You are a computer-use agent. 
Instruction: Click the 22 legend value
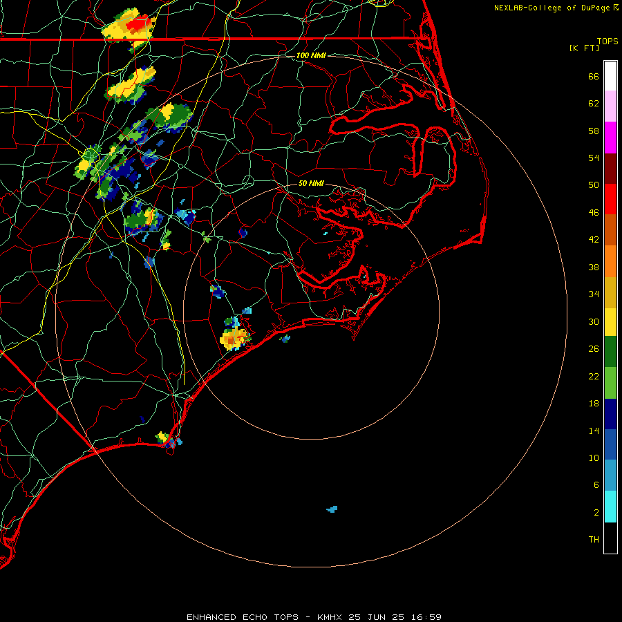click(x=594, y=376)
